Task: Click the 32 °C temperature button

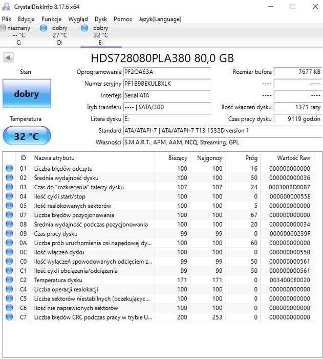Action: coord(27,136)
